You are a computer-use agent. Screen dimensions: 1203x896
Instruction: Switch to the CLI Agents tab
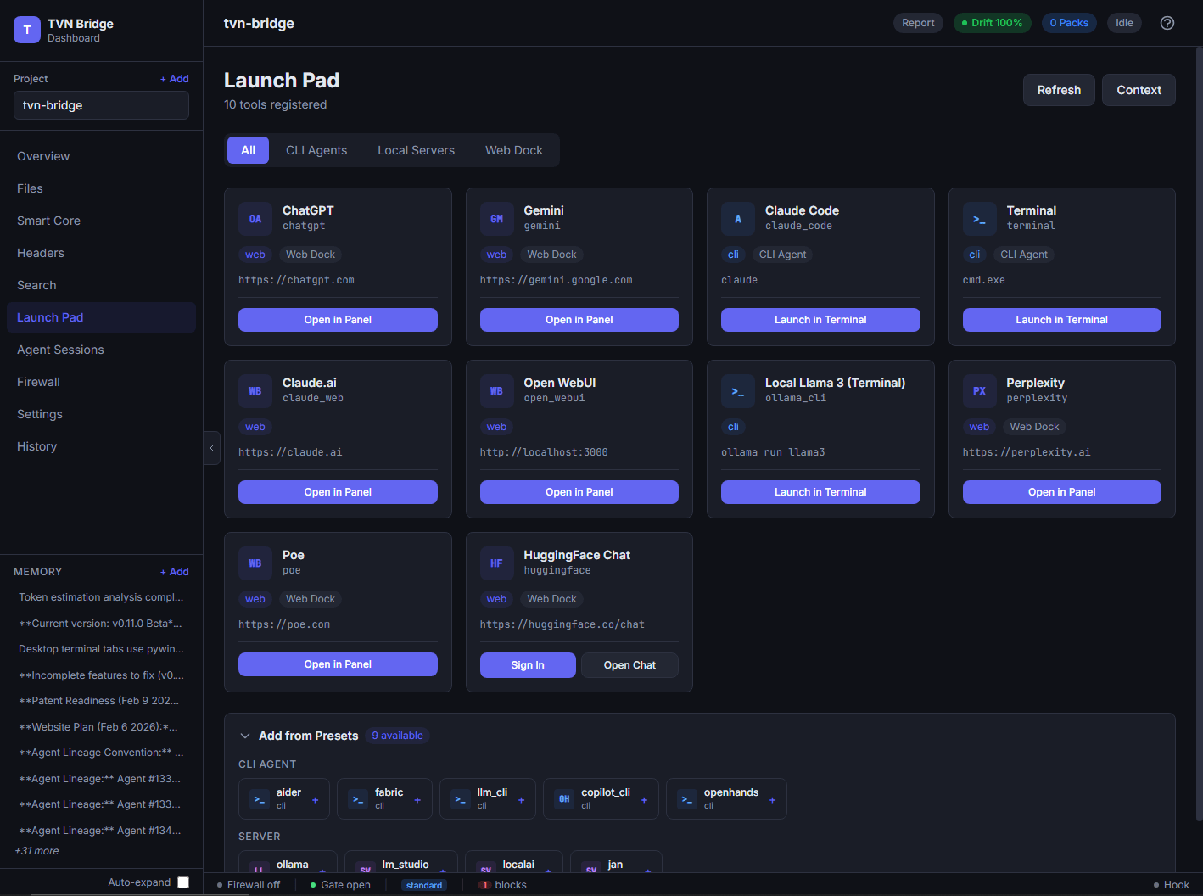click(316, 149)
